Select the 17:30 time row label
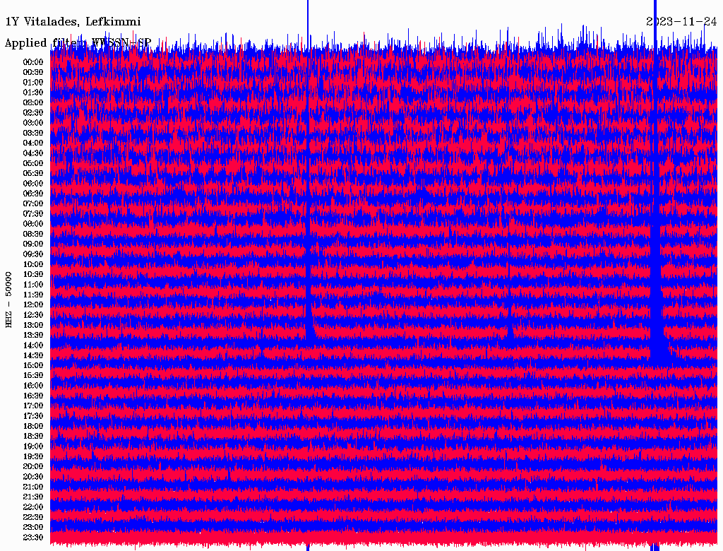 click(x=33, y=416)
